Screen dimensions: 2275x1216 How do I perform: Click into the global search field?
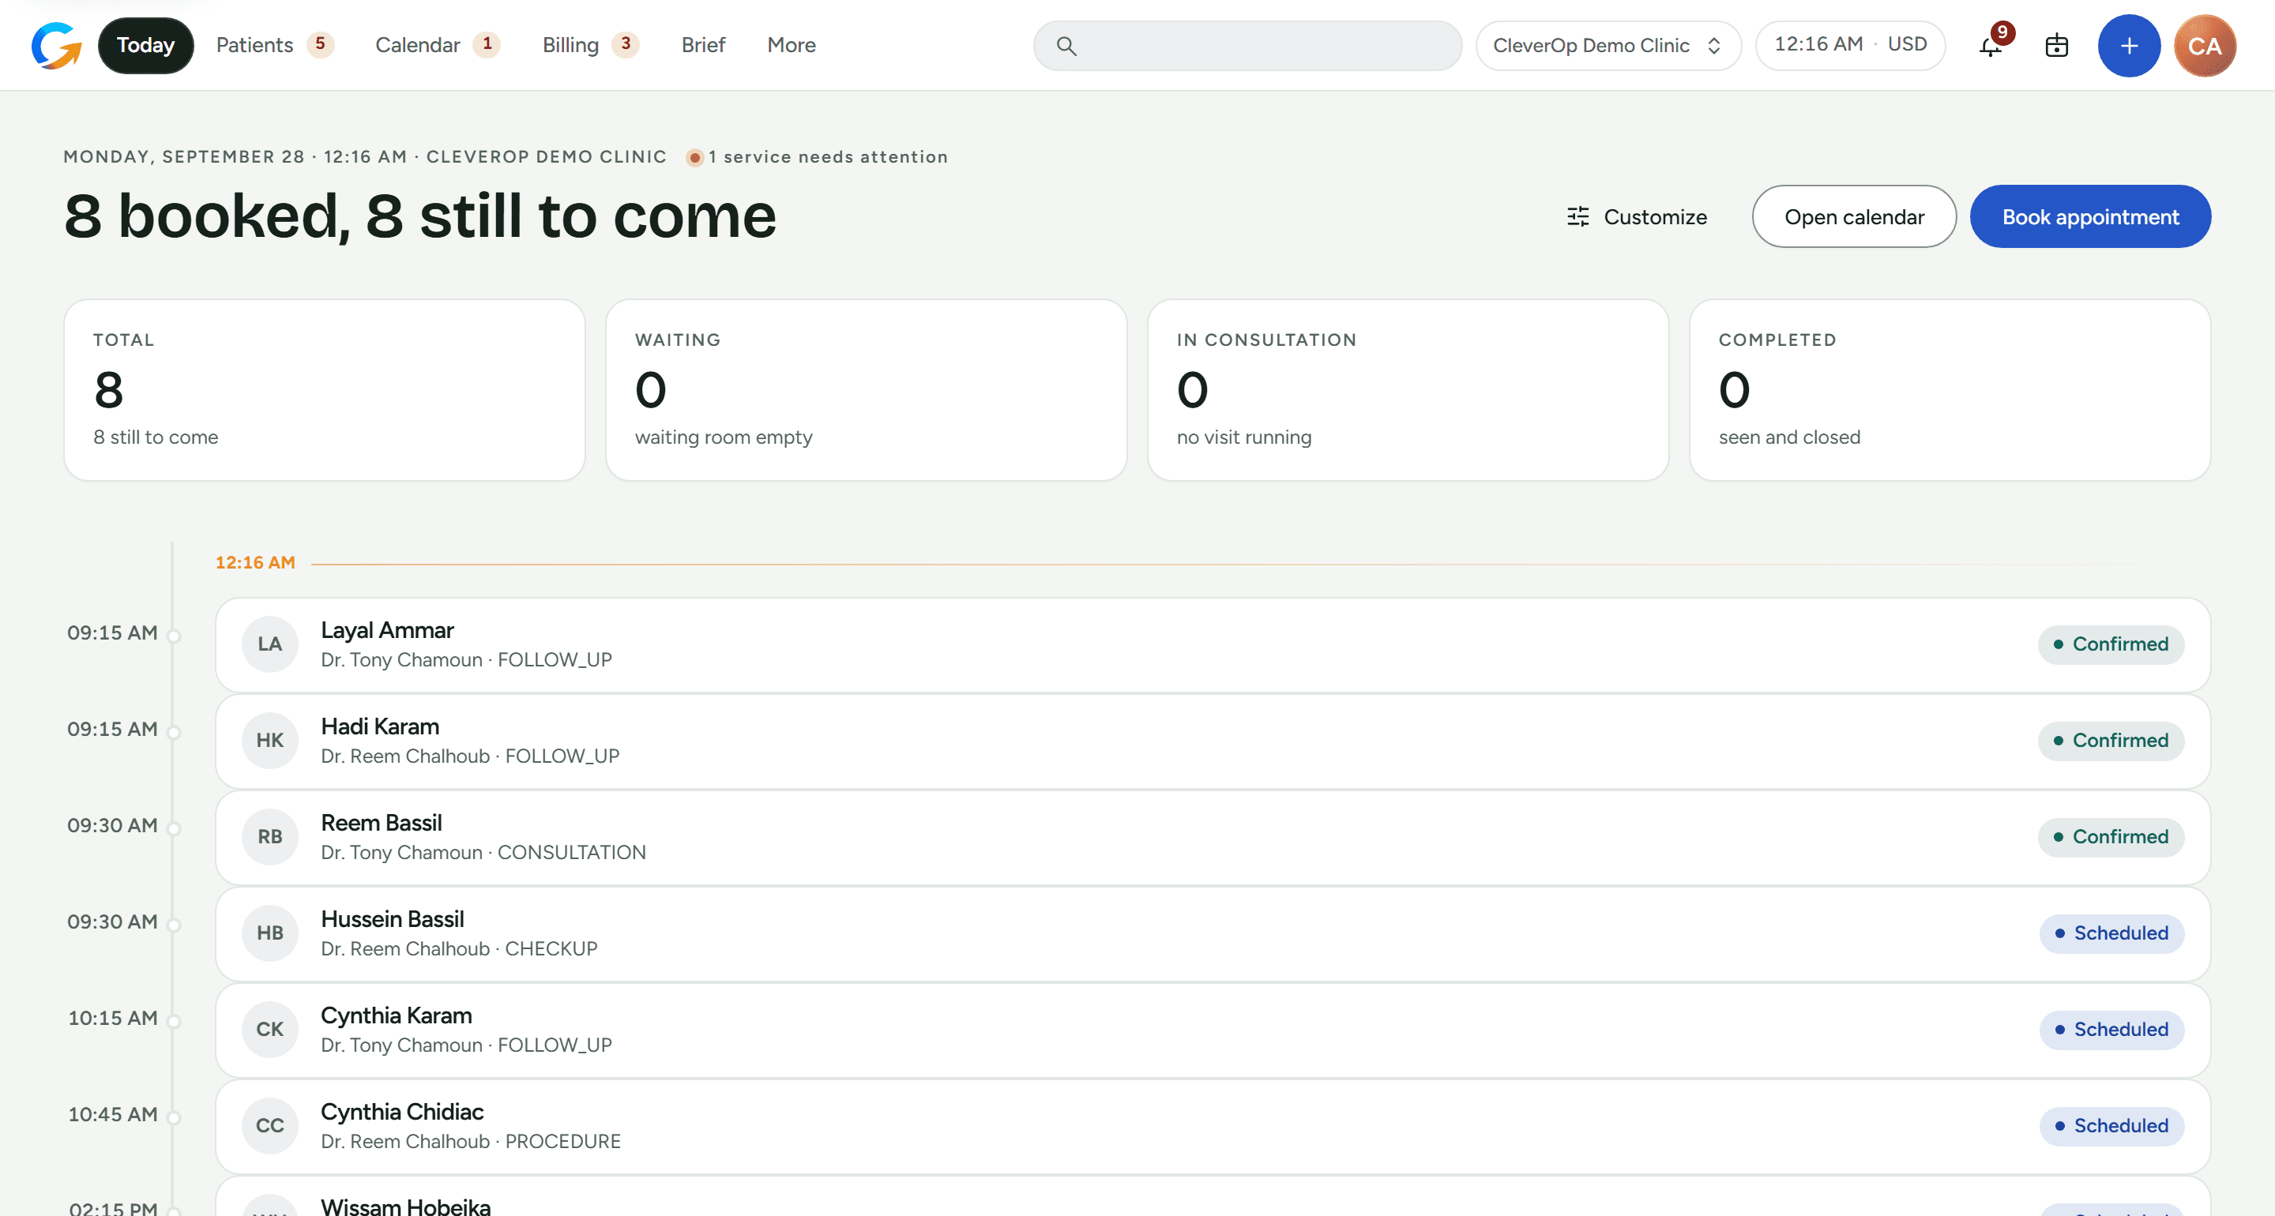1247,46
